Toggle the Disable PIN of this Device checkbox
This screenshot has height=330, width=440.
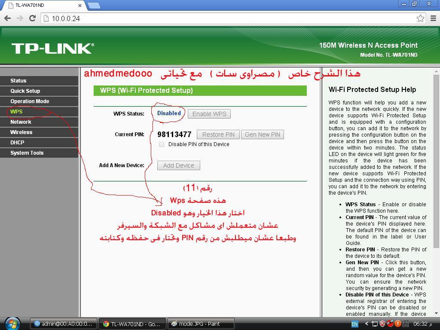coord(162,144)
